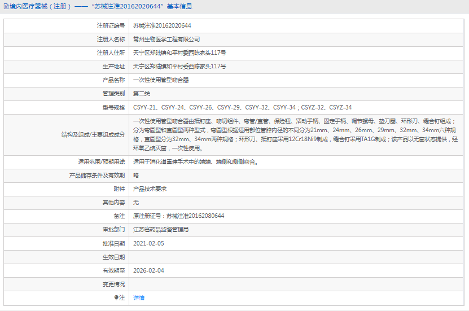Select approval department 江苏省药品监督管理局
Screen dimensions: 469x311
coord(161,230)
